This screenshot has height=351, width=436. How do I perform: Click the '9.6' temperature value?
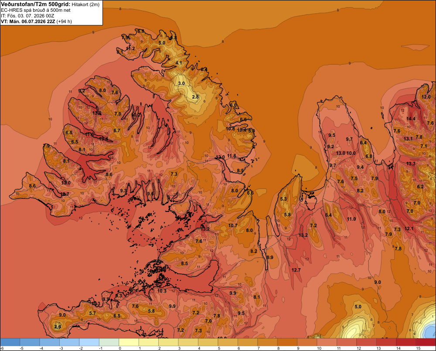pyautogui.click(x=150, y=194)
